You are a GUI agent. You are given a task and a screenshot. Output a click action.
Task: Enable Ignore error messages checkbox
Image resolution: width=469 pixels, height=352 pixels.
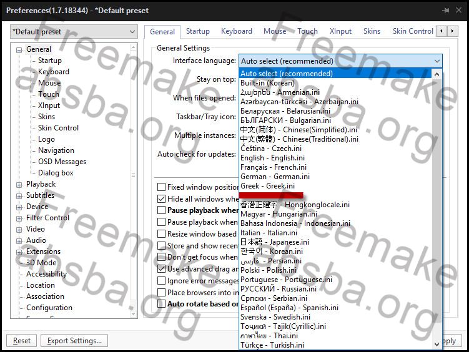[162, 281]
